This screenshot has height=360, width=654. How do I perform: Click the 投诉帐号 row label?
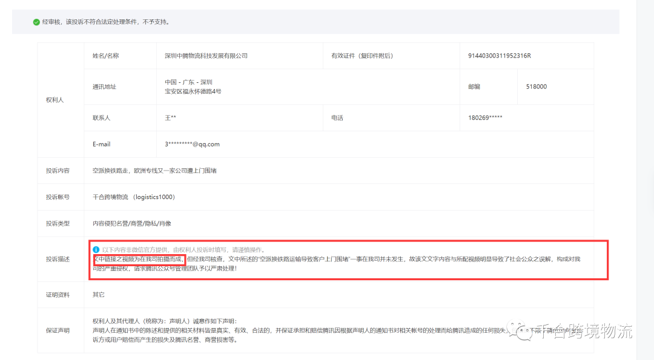click(58, 197)
